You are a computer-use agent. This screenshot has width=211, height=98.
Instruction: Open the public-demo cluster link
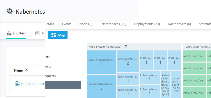33,84
